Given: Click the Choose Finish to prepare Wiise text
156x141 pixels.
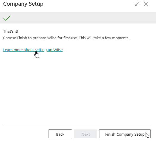Looking at the screenshot, I should coord(66,38).
